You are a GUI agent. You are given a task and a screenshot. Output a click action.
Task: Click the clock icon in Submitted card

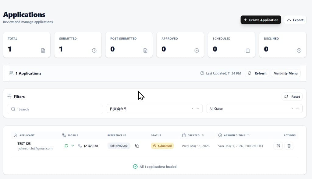94,51
